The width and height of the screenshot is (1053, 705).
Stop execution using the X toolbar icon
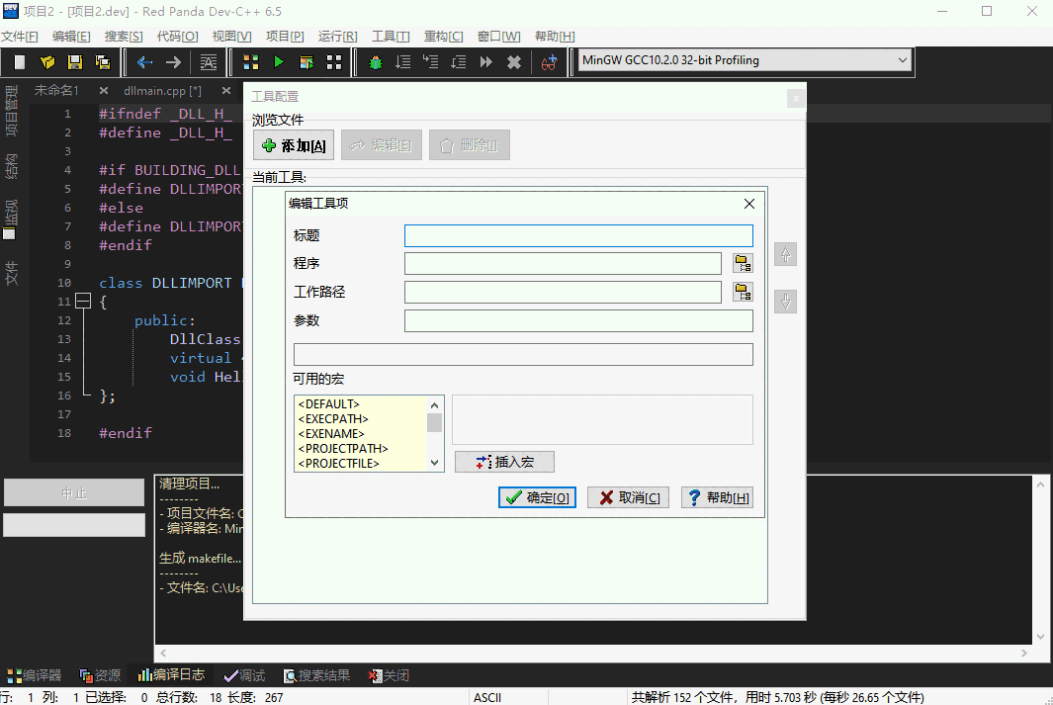pyautogui.click(x=513, y=61)
